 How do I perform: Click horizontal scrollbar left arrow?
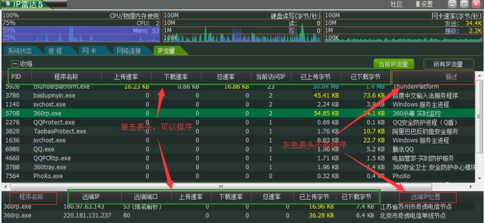point(5,187)
